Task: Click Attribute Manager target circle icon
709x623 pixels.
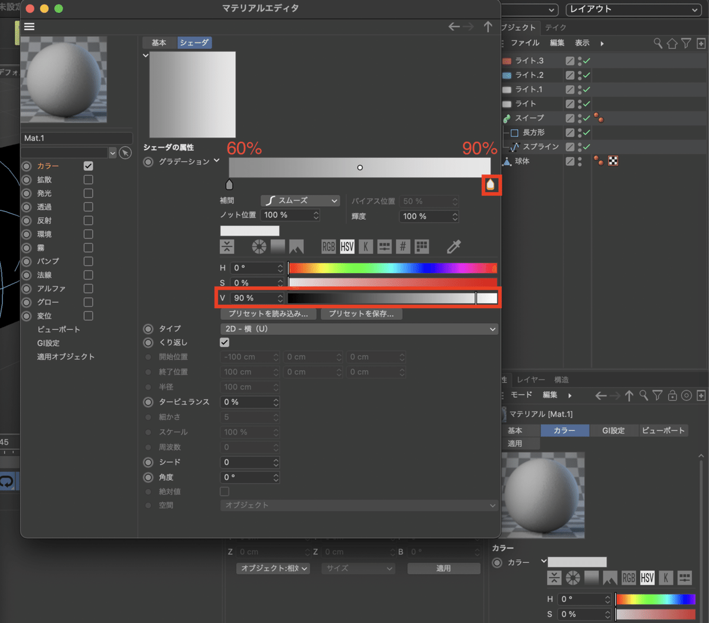Action: [x=687, y=395]
